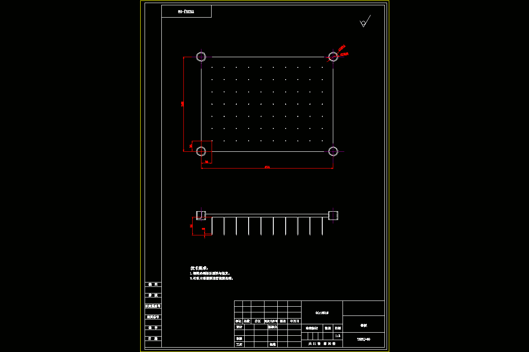This screenshot has height=352, width=529.
Task: Click the 分区 header cell in title block
Action: coord(257,321)
